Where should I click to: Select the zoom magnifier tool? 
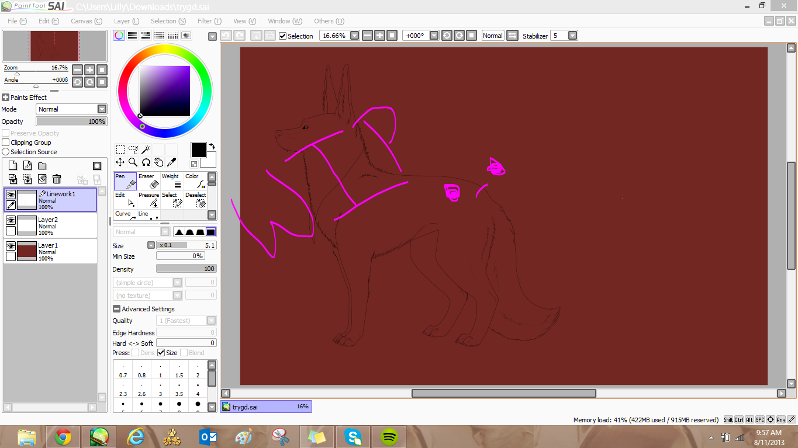133,162
